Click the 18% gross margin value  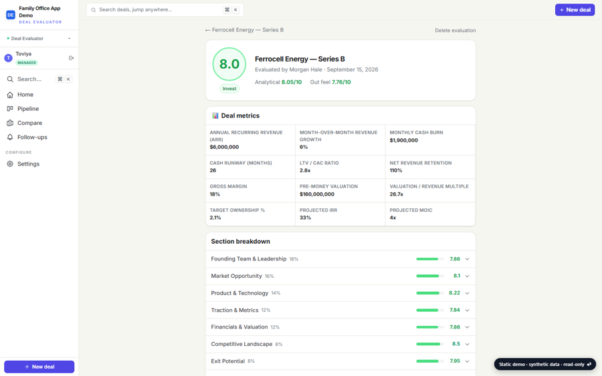click(215, 194)
